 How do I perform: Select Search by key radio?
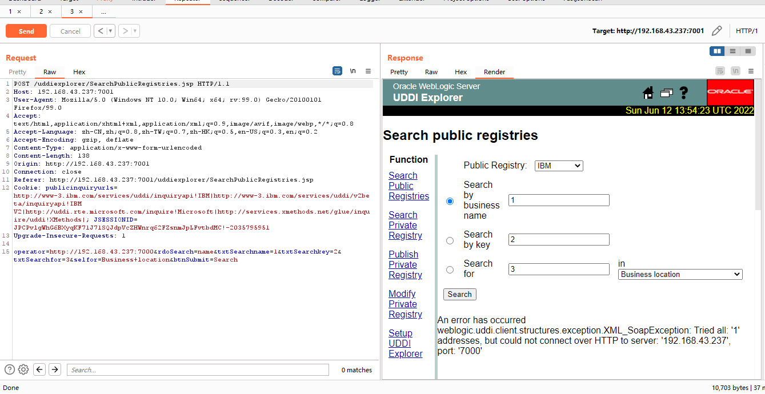pos(450,240)
